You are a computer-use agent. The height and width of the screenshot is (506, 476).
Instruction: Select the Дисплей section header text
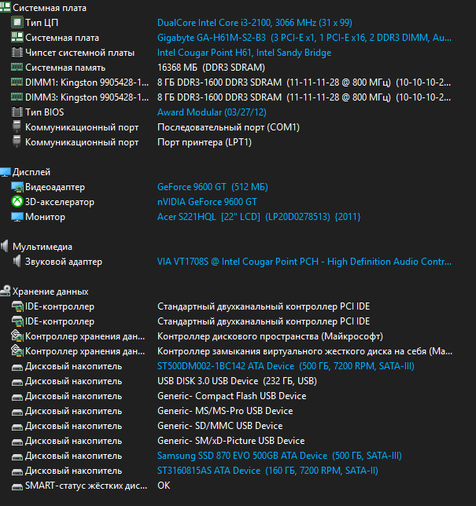pos(31,172)
